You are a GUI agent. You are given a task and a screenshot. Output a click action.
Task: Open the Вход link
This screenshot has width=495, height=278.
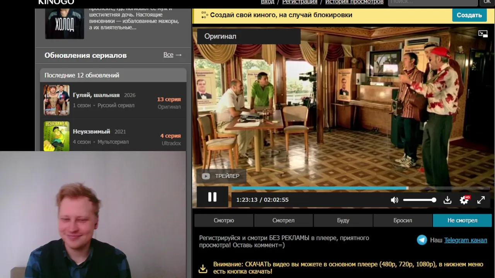[x=268, y=2]
